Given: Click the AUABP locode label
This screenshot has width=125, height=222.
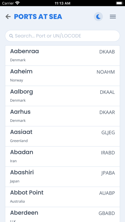Looking at the screenshot, I should click(x=107, y=193).
